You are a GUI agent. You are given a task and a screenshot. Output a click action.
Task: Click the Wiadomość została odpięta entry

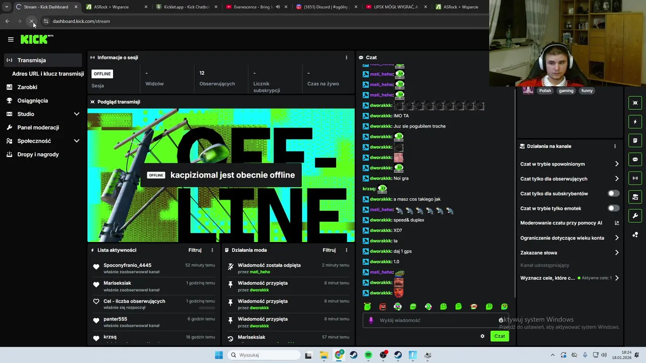click(288, 268)
